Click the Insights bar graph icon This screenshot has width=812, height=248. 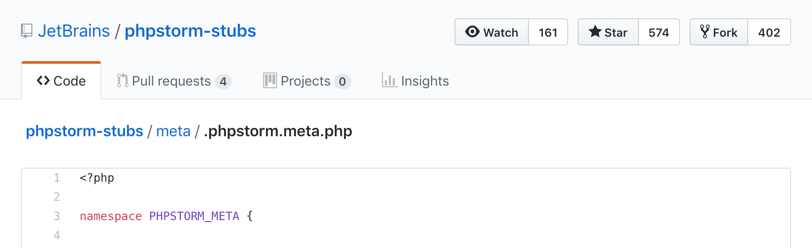click(x=389, y=80)
